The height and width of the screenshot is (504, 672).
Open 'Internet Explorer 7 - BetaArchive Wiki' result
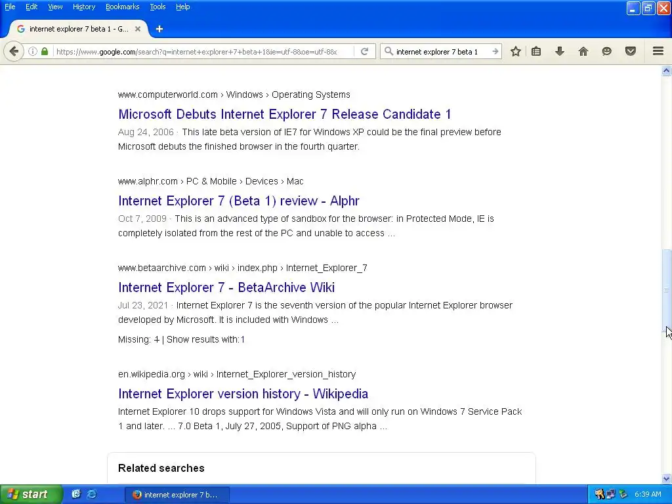tap(226, 287)
